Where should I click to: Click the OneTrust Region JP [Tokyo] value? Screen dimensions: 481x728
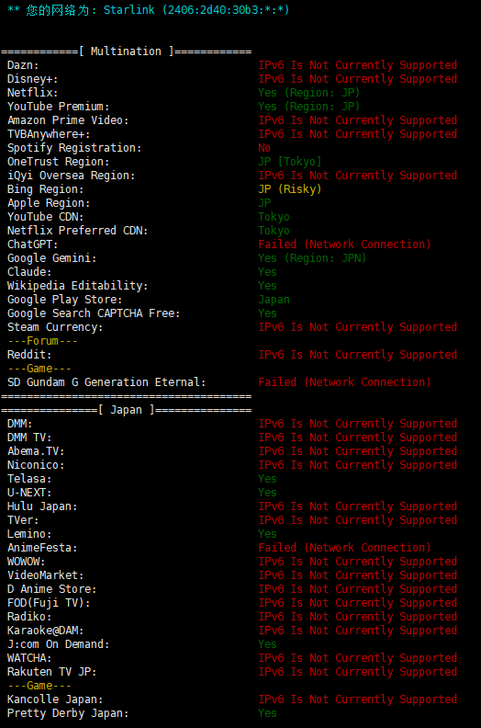pyautogui.click(x=290, y=162)
